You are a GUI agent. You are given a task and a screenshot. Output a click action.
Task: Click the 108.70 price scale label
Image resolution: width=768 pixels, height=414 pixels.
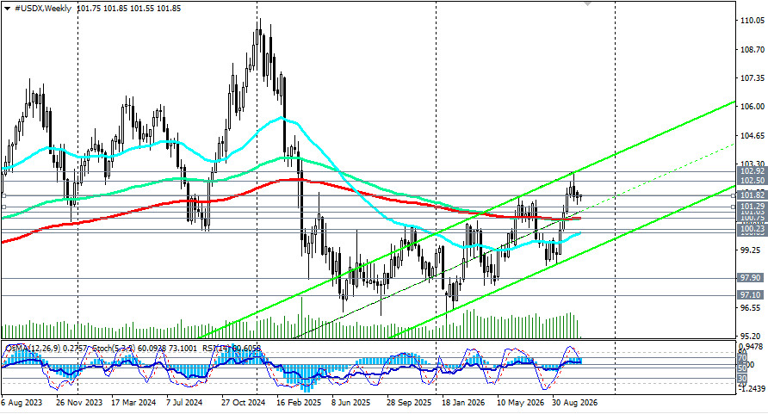click(753, 49)
